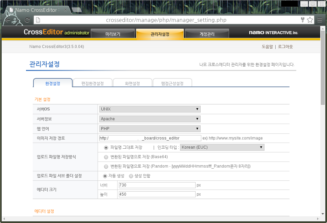Select the 관리자설정 top menu tab
Viewport: 327px width, 223px height.
point(160,34)
